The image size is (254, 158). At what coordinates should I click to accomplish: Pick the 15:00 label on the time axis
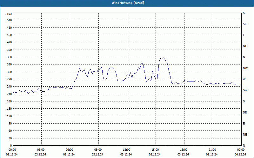(156, 150)
